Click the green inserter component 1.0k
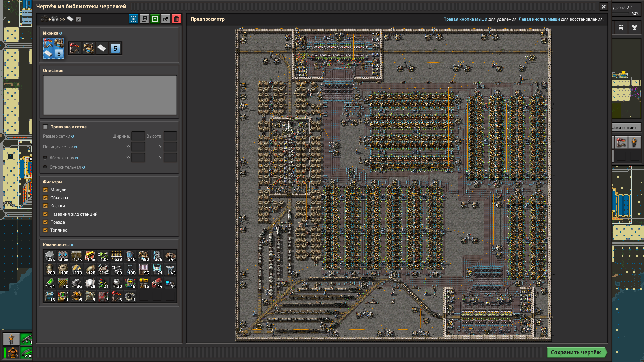 [103, 256]
